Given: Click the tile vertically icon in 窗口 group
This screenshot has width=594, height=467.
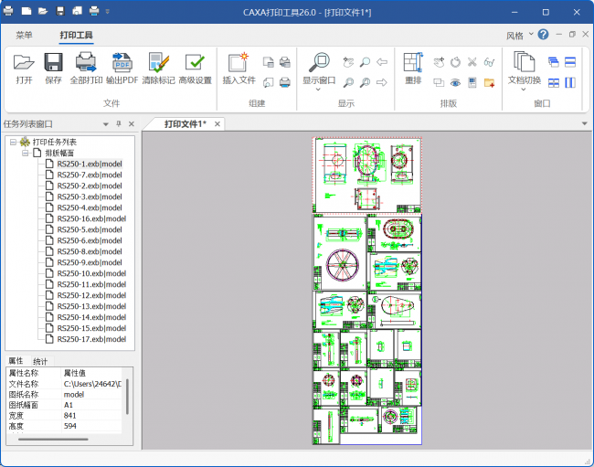Looking at the screenshot, I should point(570,82).
